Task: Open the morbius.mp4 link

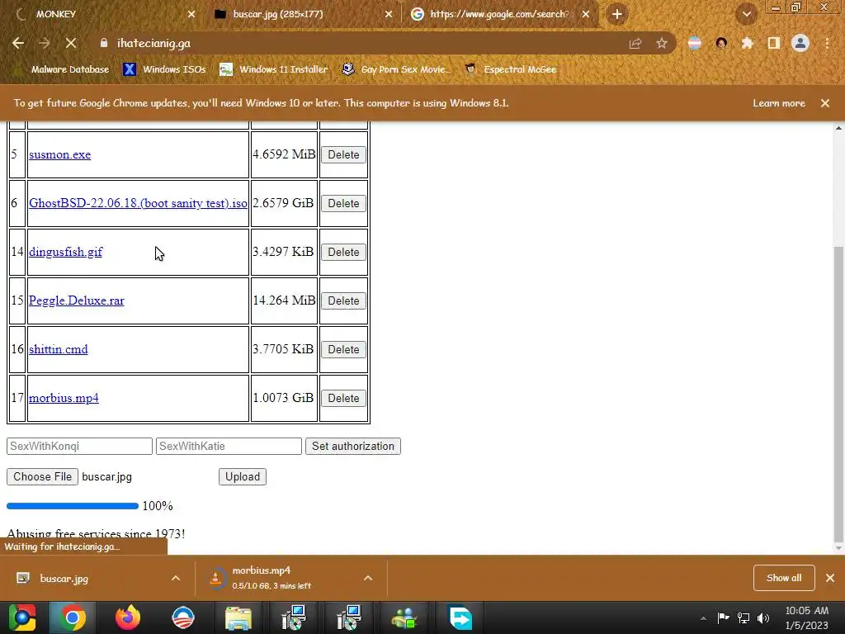Action: click(64, 398)
